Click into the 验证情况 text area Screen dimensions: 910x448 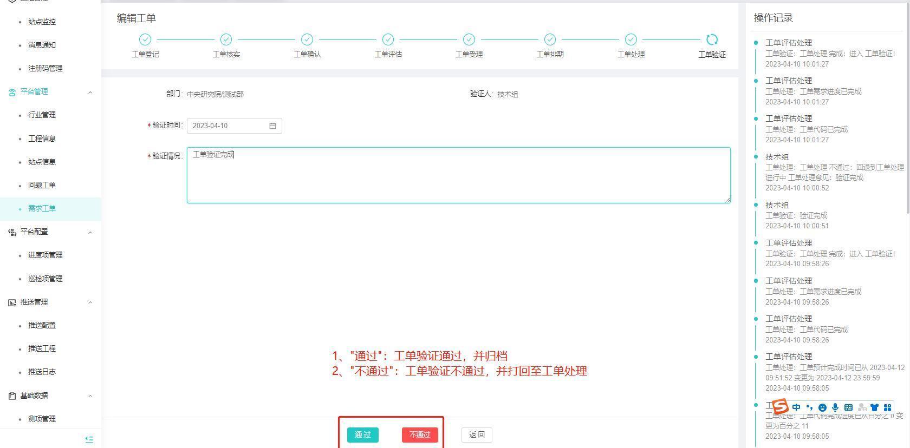coord(458,175)
